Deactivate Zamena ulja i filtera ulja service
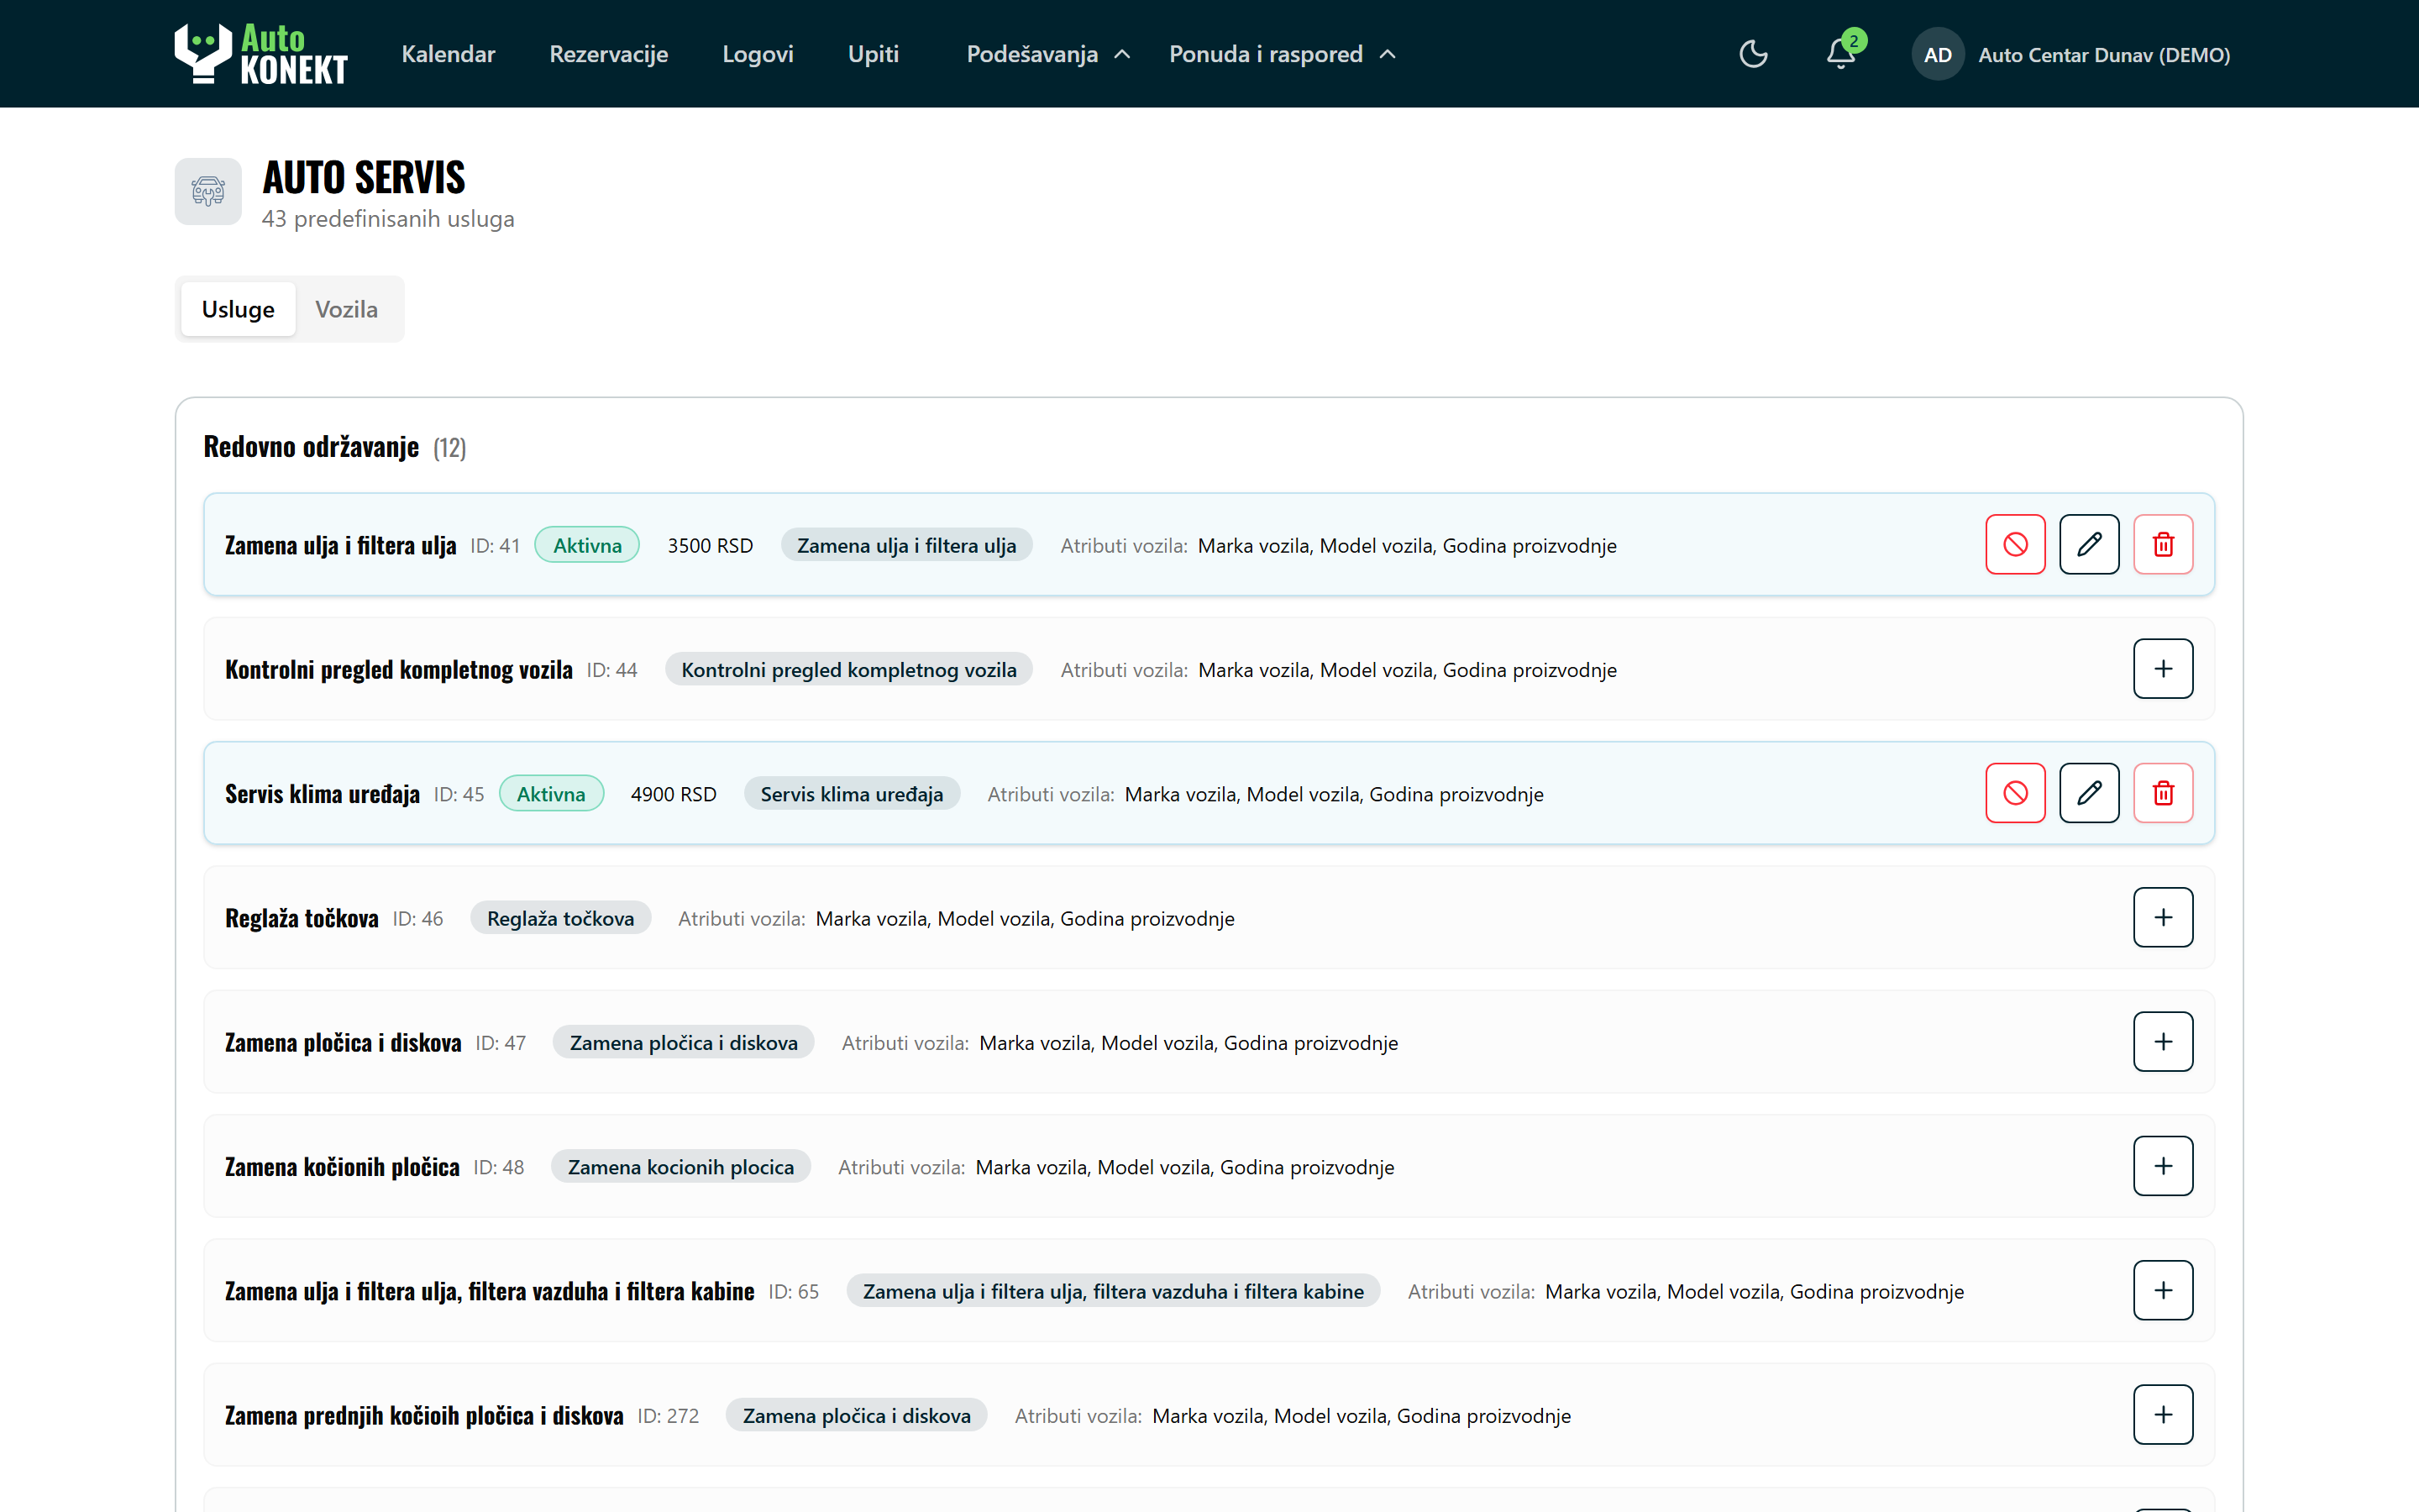Screen dimensions: 2419x1512 pos(2015,545)
